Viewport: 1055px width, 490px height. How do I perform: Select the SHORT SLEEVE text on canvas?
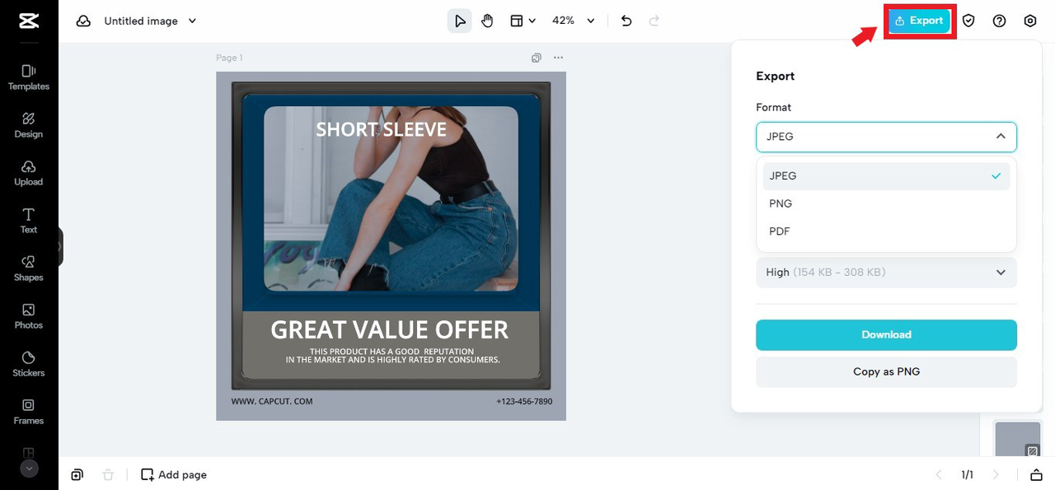click(381, 130)
